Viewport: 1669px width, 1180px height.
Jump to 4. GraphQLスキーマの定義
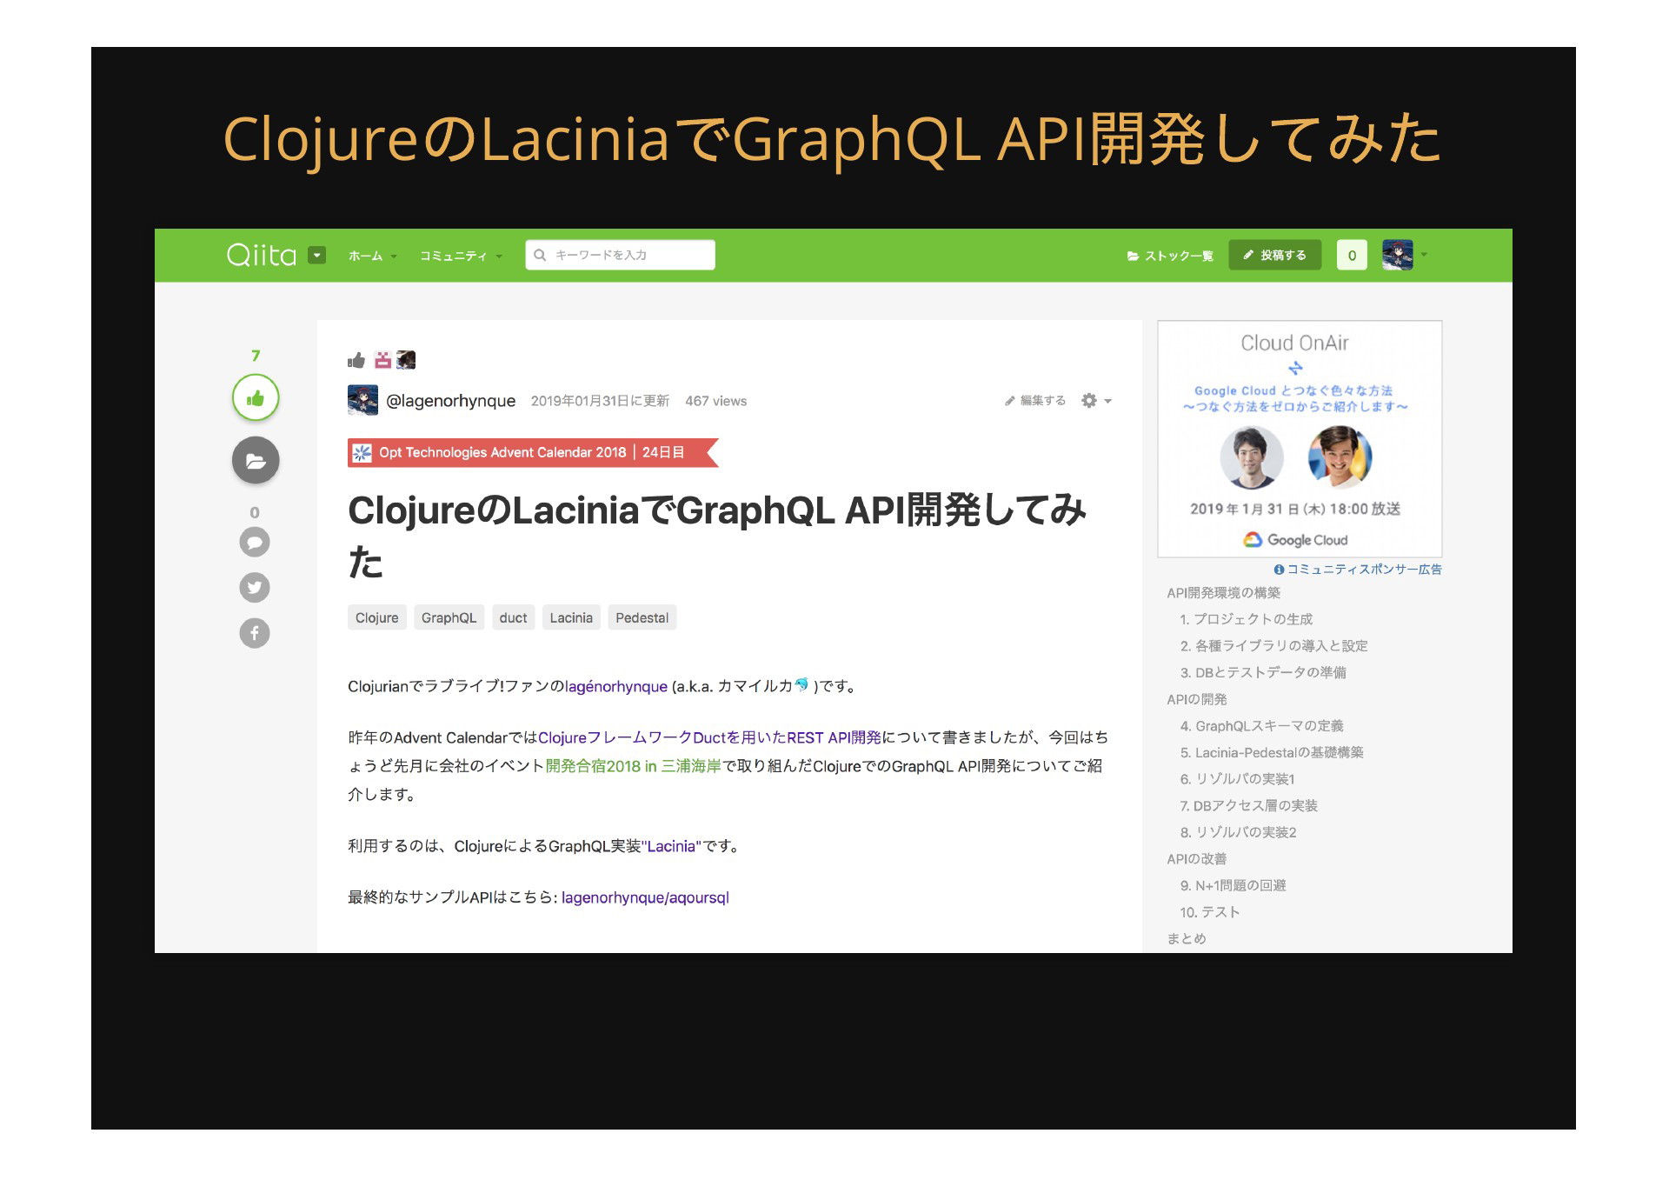pyautogui.click(x=1261, y=726)
